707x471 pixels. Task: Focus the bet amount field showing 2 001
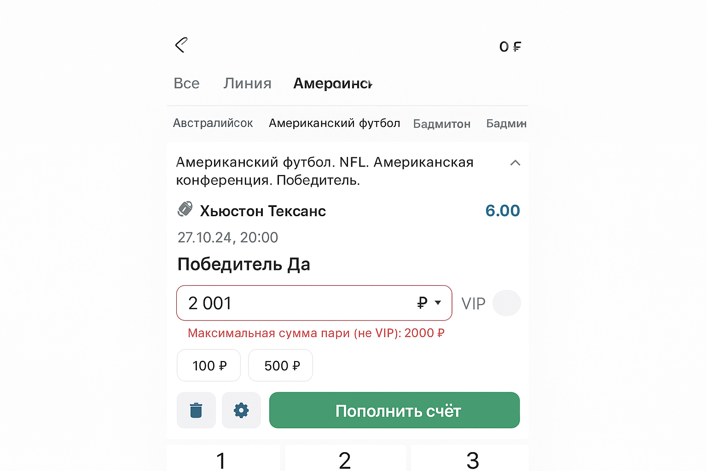295,303
